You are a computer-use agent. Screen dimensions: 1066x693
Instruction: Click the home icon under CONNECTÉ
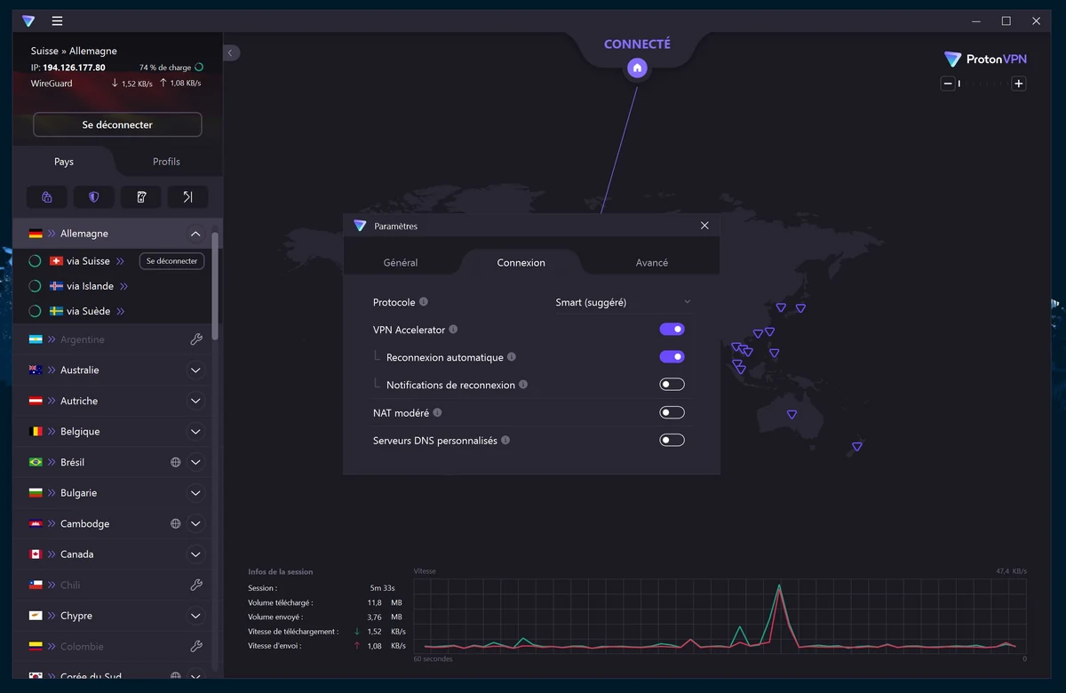[637, 68]
